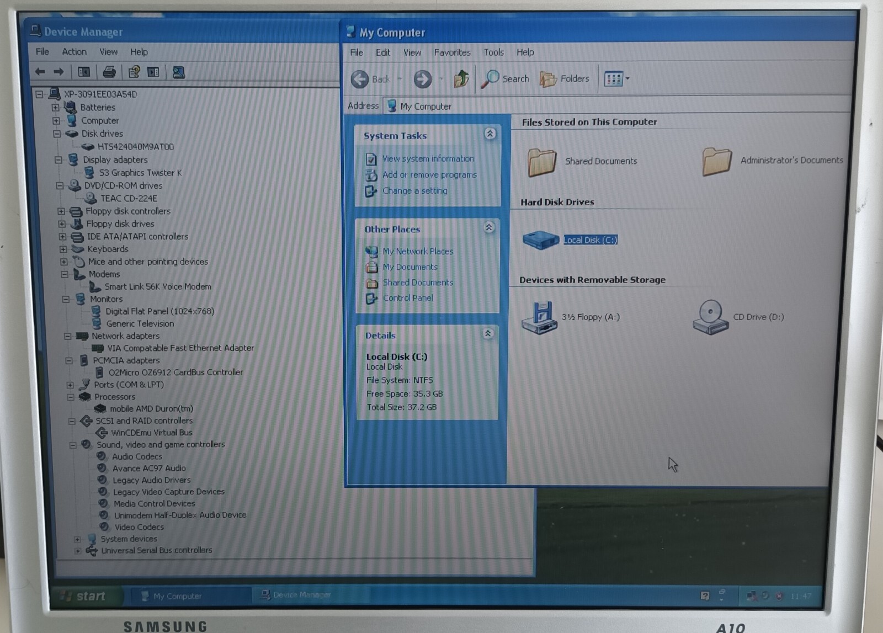883x633 pixels.
Task: Open Control Panel link
Action: [x=408, y=298]
